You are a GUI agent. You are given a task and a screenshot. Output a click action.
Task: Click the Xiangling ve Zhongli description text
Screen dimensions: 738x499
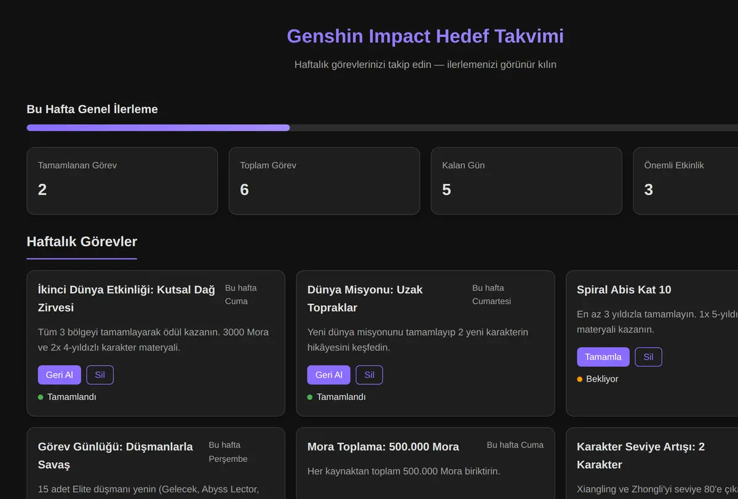tap(657, 490)
